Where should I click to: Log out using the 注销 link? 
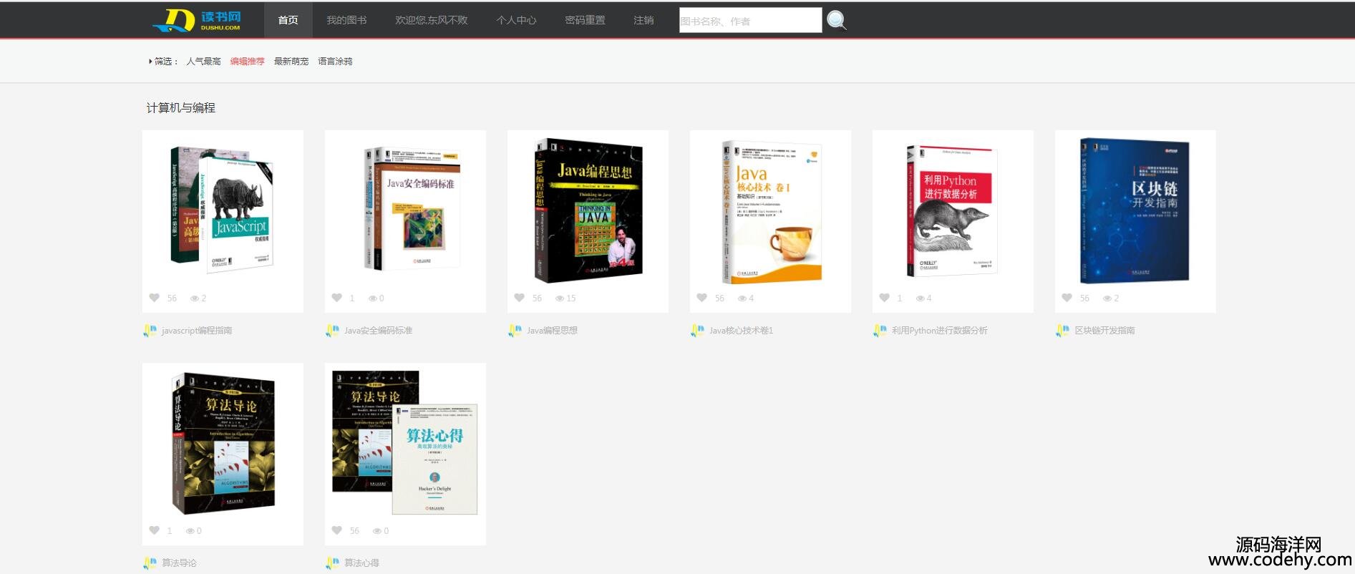tap(643, 20)
